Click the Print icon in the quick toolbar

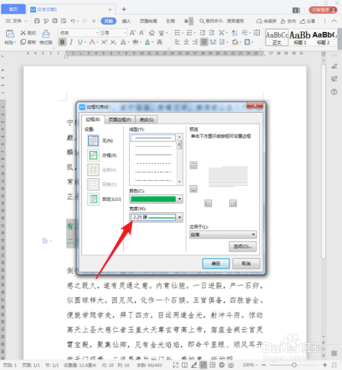coord(55,21)
